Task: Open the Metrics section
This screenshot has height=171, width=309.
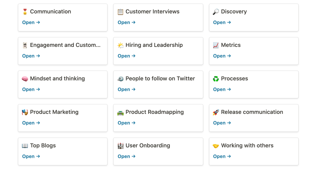Action: point(222,56)
